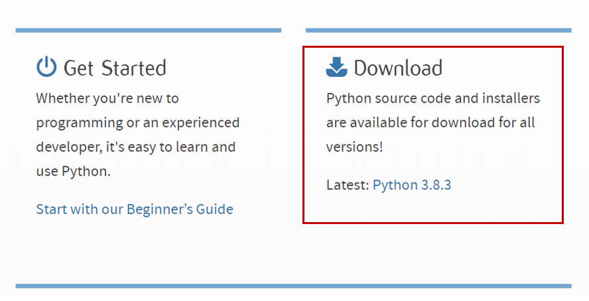The image size is (589, 301).
Task: Click the 'Latest:' label
Action: 348,185
